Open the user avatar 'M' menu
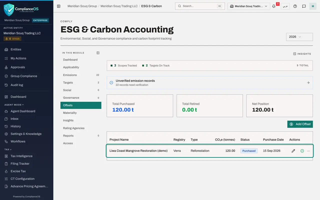This screenshot has width=320, height=200. pyautogui.click(x=313, y=6)
